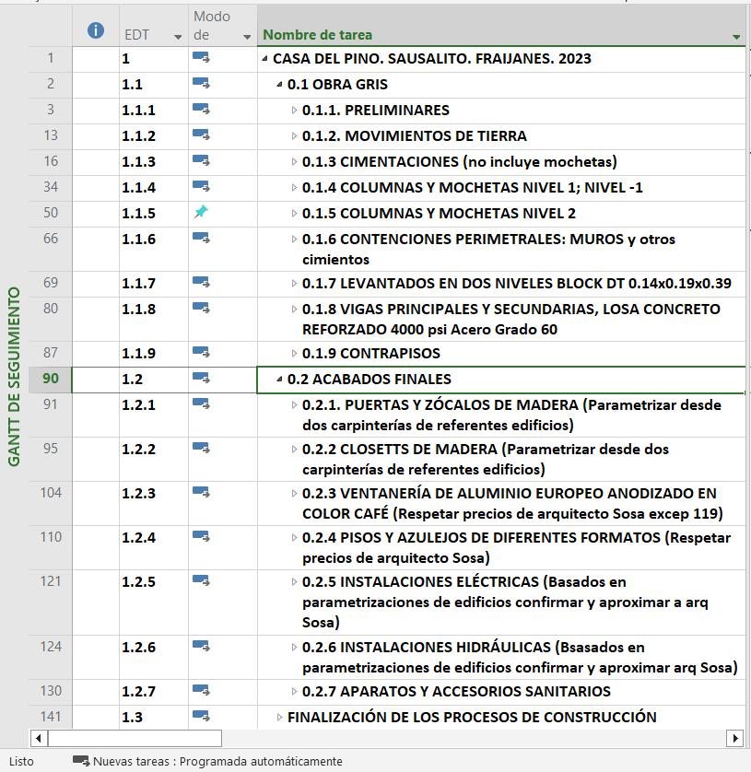Expand 0.2.3 VENTANERÍA DE ALUMINIO subtasks
This screenshot has width=751, height=772.
294,494
